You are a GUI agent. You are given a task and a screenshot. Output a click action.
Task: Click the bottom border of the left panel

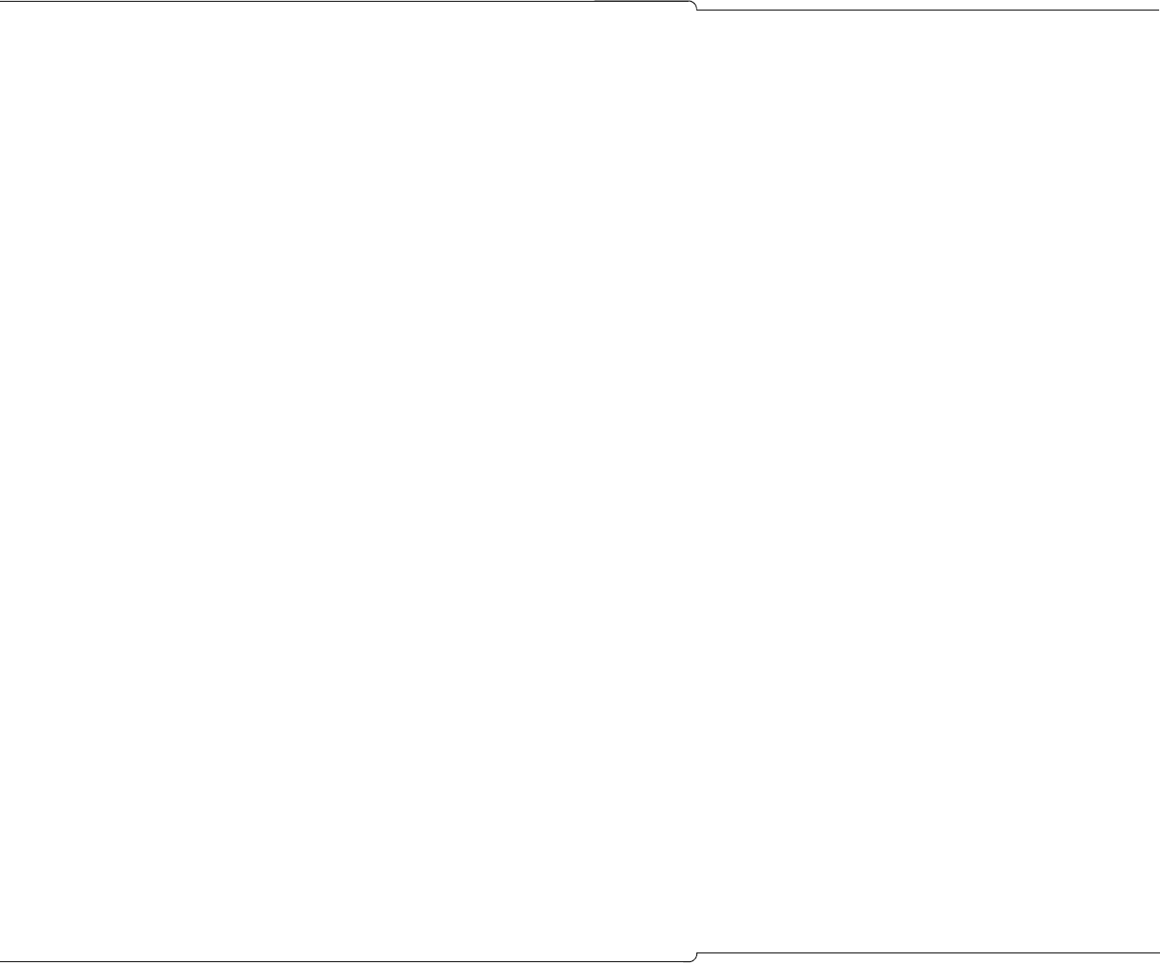(x=345, y=961)
